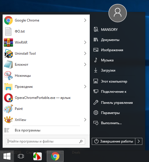Click the Выполнить run icon
Image resolution: width=149 pixels, height=162 pixels.
(96, 123)
